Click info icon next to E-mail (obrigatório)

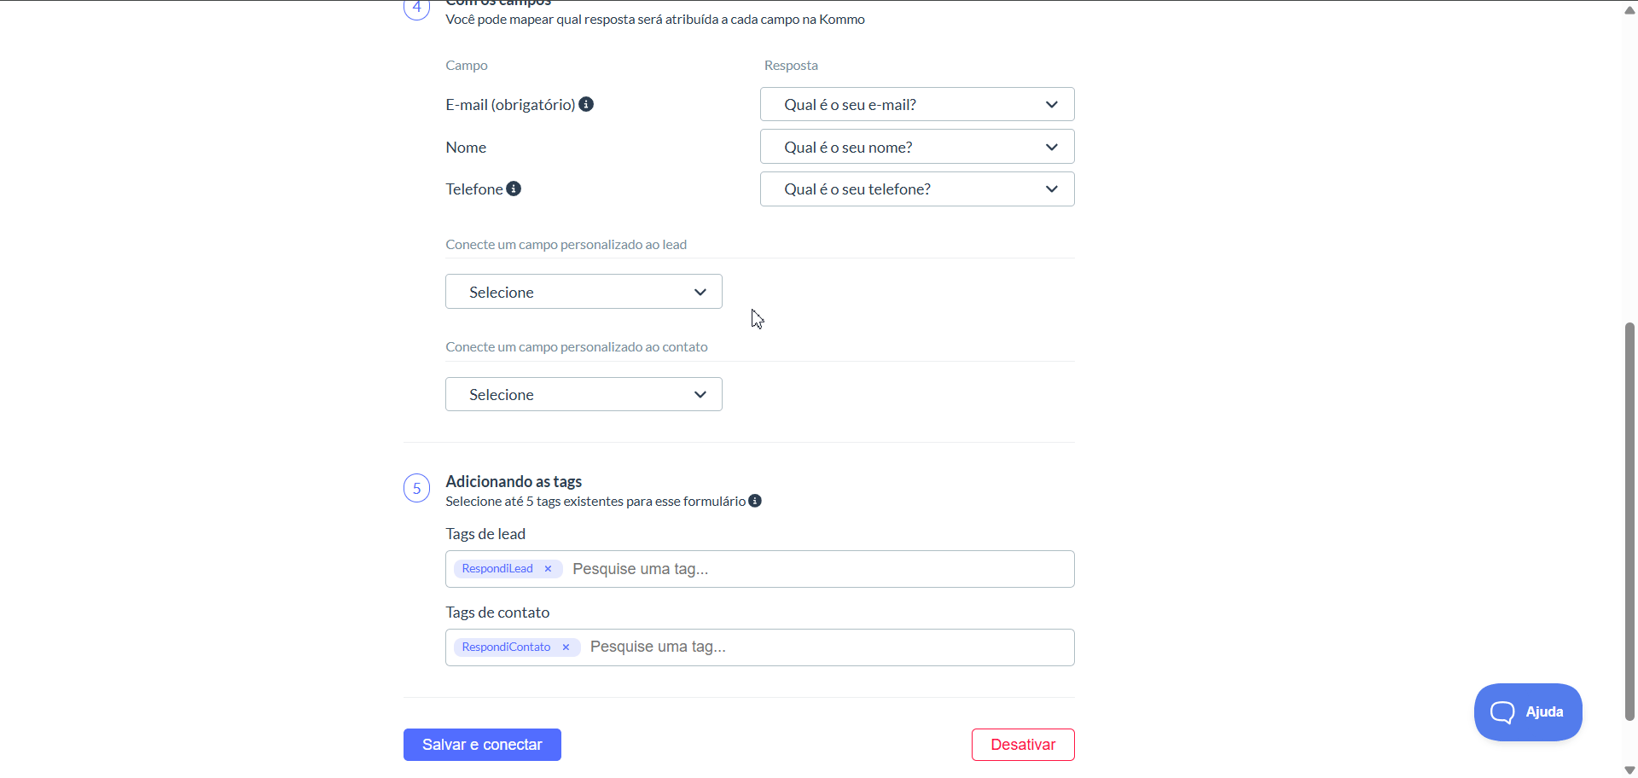click(586, 104)
